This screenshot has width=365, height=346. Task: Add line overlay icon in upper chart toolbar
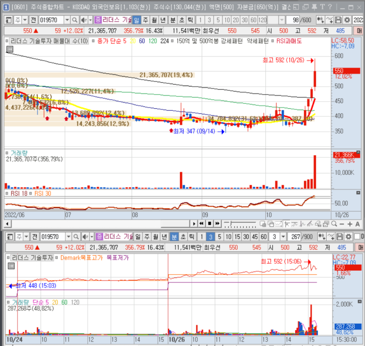tap(330, 20)
